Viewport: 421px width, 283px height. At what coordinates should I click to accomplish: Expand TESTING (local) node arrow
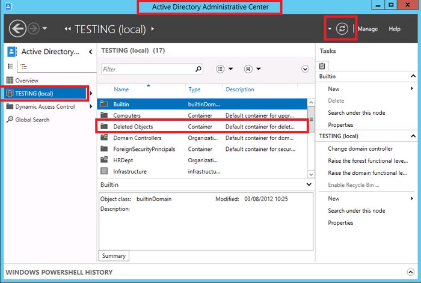91,93
